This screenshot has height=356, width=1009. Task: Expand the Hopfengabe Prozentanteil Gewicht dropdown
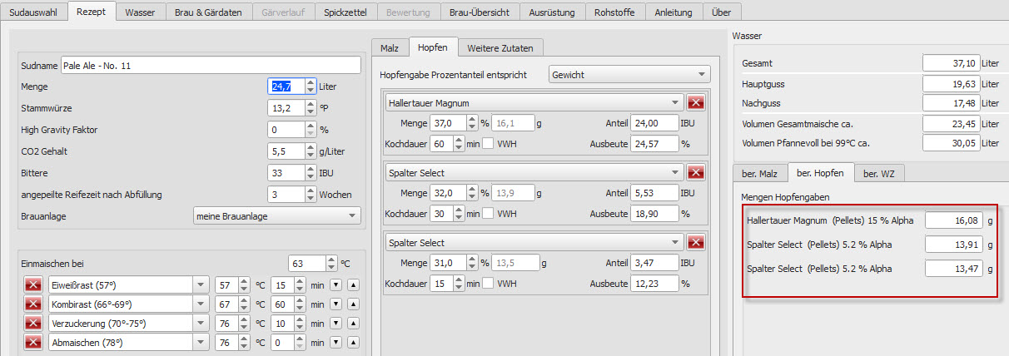click(629, 75)
